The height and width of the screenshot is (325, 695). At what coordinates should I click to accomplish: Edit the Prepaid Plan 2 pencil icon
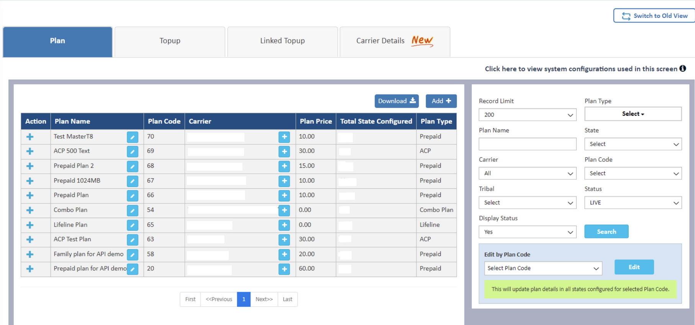[133, 166]
